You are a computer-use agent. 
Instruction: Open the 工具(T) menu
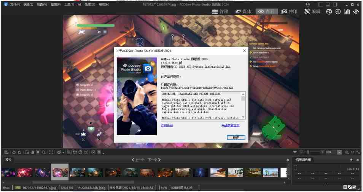coord(69,5)
